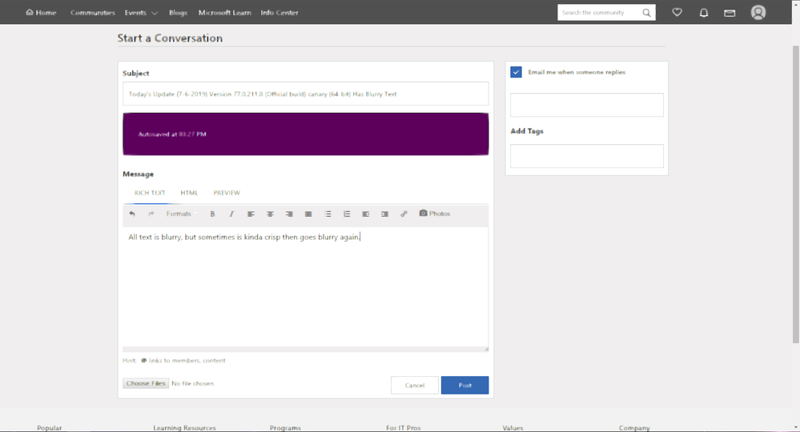Click the Subject input field
This screenshot has height=432, width=800.
306,94
